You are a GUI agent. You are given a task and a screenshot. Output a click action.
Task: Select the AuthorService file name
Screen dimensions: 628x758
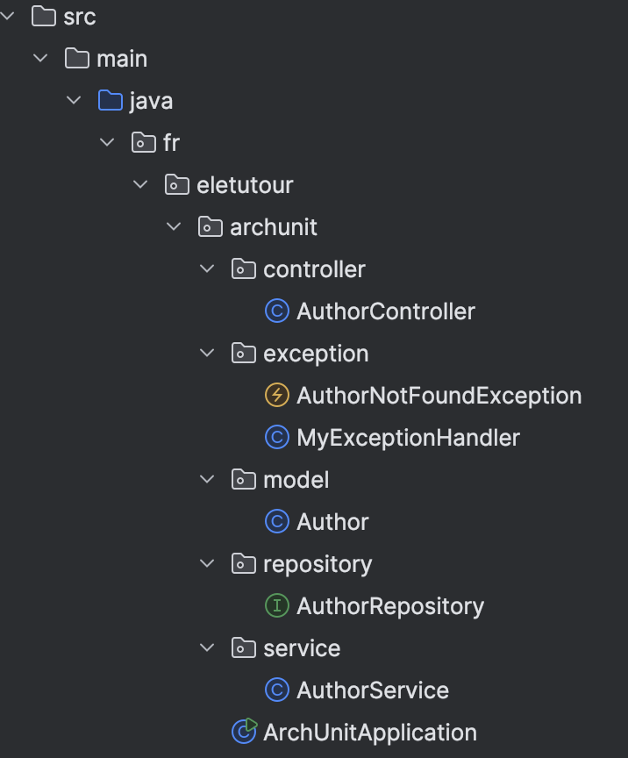[x=373, y=690]
